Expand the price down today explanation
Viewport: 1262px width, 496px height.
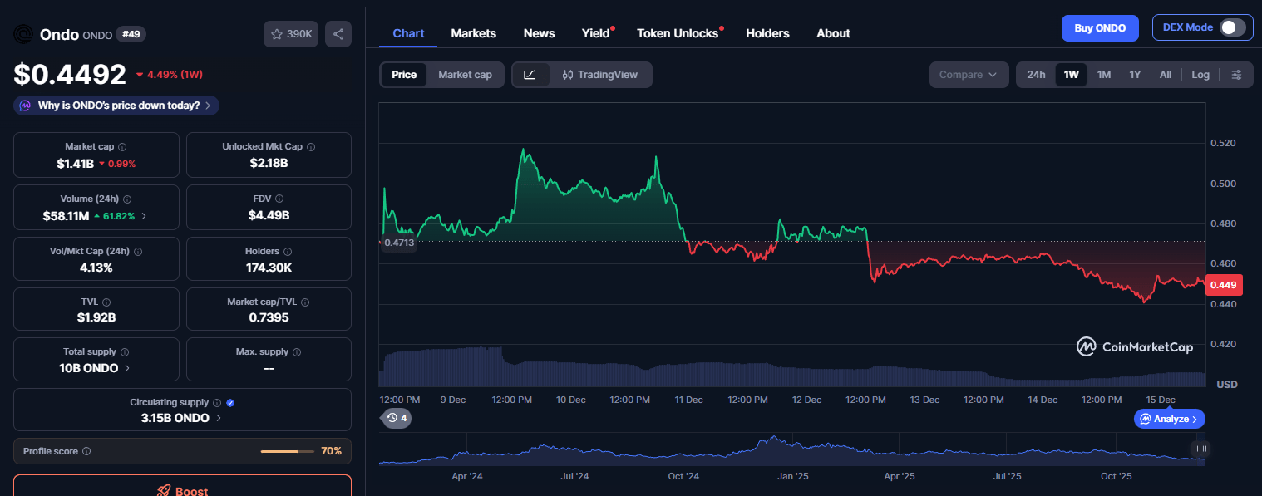[116, 106]
